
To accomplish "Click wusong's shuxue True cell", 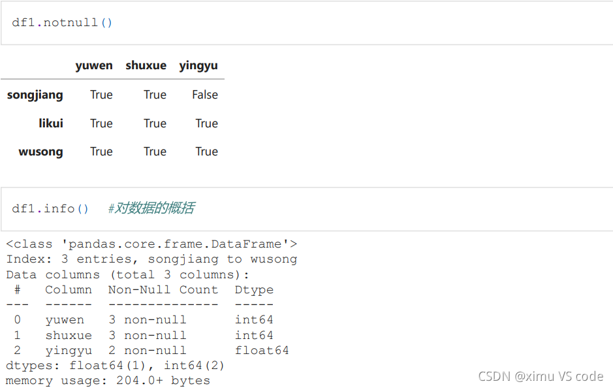I will click(155, 152).
